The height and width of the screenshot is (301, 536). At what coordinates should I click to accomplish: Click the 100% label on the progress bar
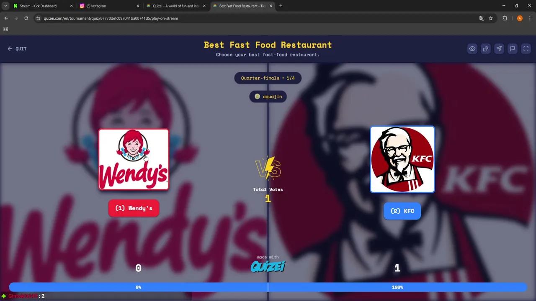pyautogui.click(x=397, y=287)
